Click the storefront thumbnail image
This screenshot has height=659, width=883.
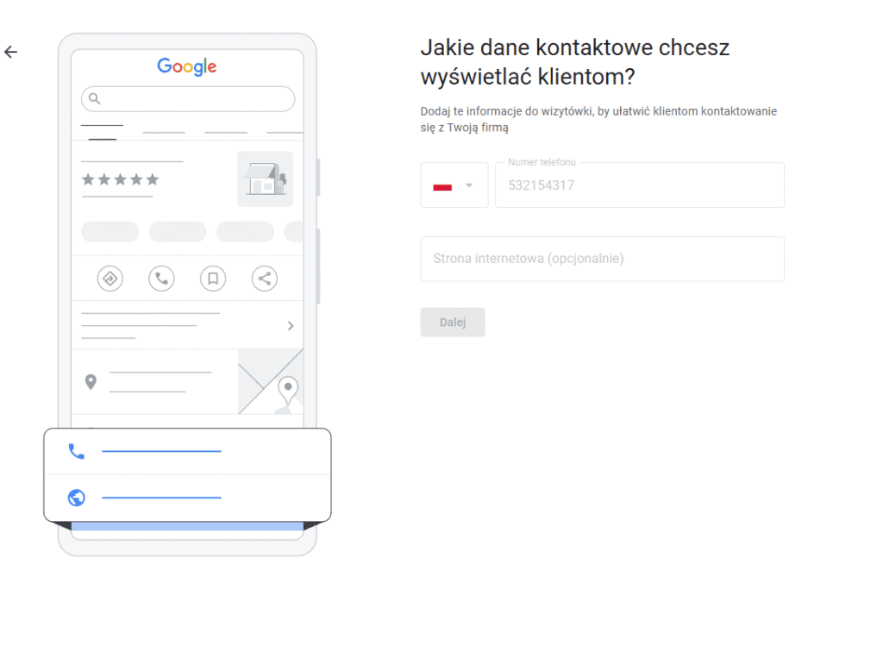click(x=265, y=179)
